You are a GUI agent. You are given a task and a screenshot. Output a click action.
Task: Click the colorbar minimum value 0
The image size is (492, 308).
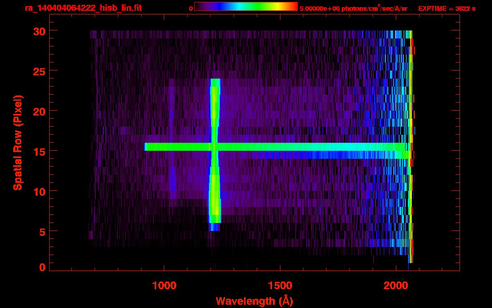191,8
